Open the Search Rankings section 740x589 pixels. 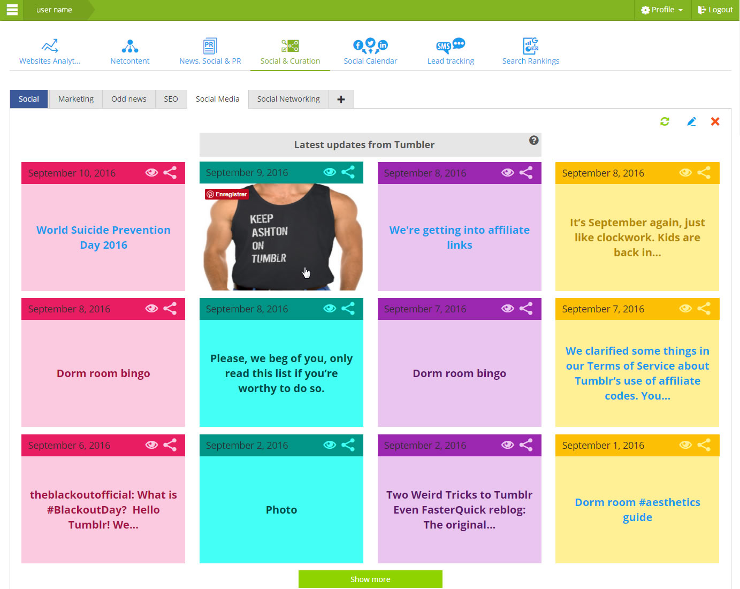531,52
